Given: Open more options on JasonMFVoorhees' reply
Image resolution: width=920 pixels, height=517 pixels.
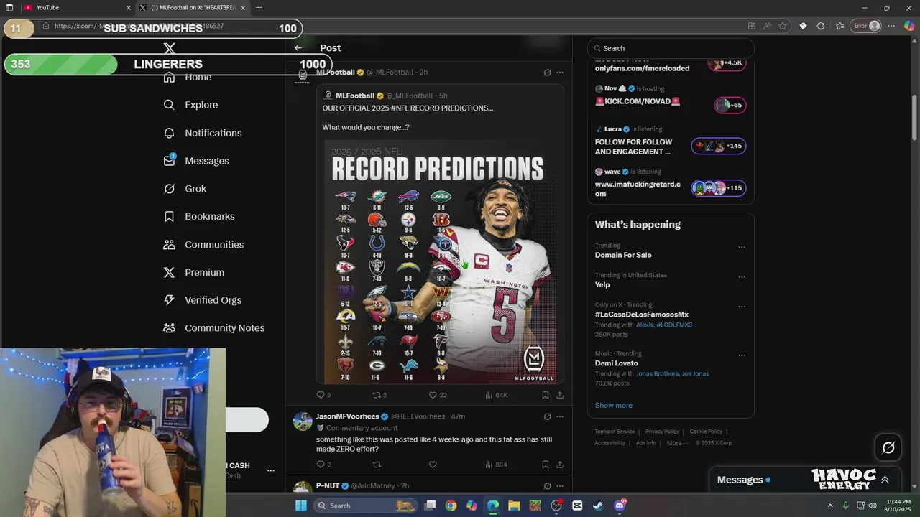Looking at the screenshot, I should pos(560,416).
